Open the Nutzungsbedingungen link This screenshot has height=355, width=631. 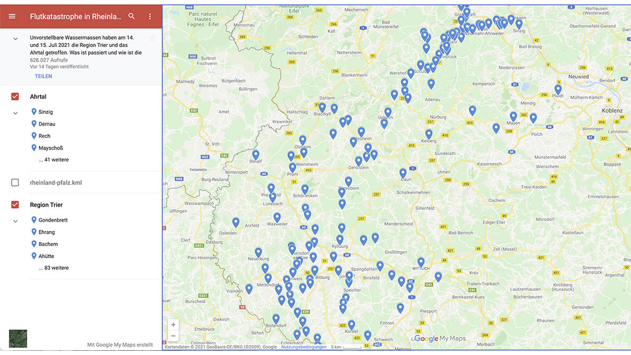point(304,347)
